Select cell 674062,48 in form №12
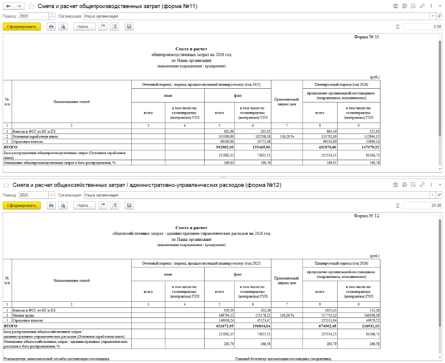This screenshot has width=445, height=363. coord(320,326)
